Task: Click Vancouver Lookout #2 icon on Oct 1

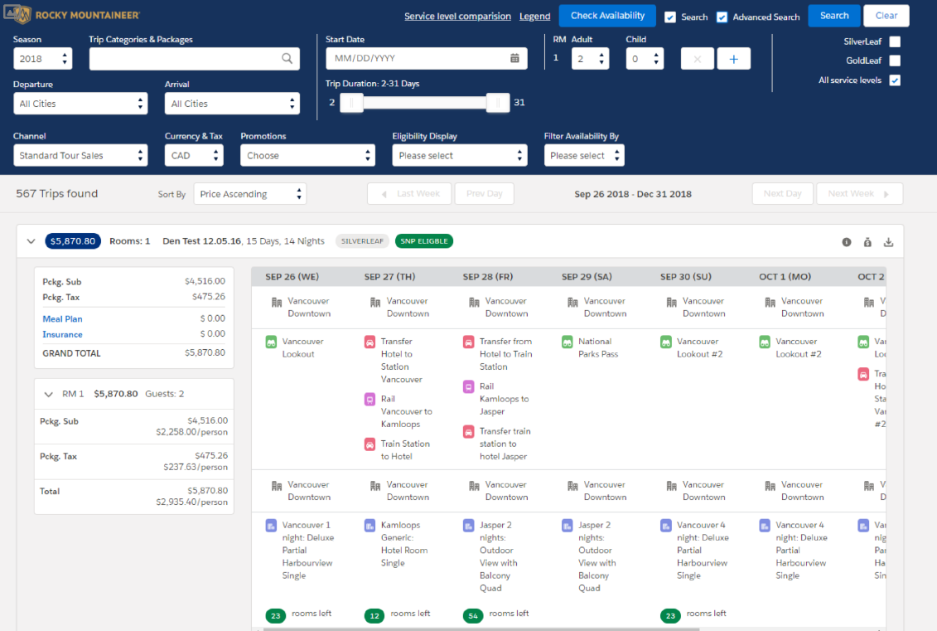Action: click(765, 342)
